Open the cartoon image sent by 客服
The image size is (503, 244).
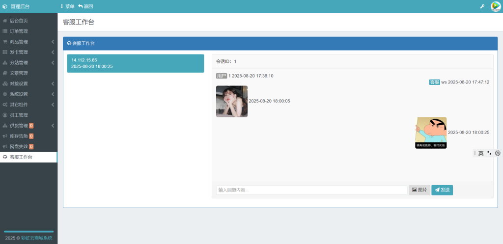[x=431, y=133]
